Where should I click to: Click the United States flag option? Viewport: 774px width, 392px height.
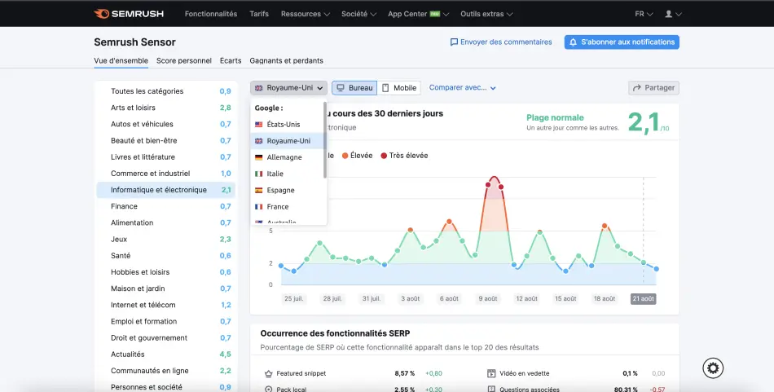point(258,125)
